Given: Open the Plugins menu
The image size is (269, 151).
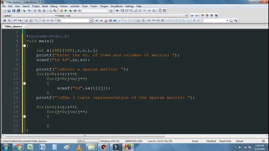Looking at the screenshot, I should [x=104, y=6].
